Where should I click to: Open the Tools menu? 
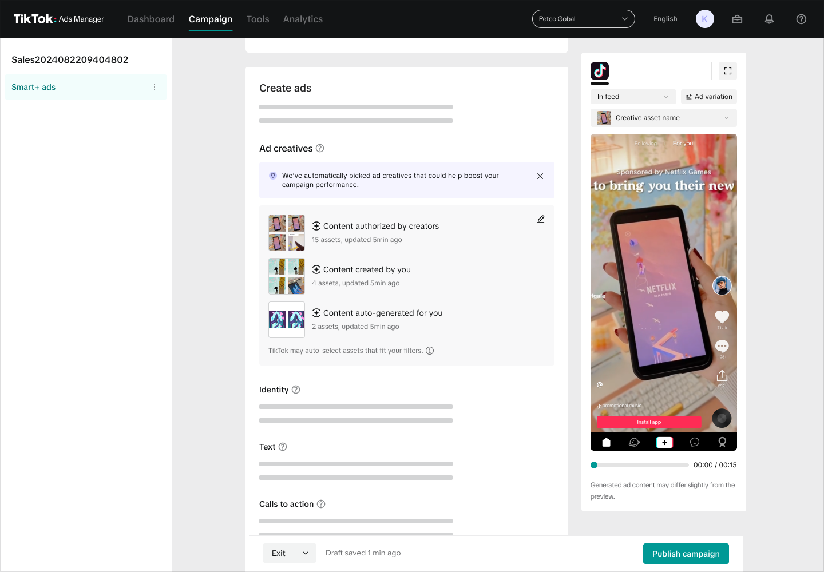(x=257, y=19)
